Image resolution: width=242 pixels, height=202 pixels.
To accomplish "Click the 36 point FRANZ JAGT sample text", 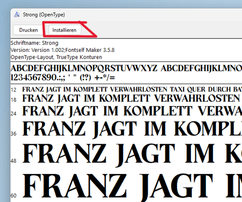I will [x=132, y=130].
